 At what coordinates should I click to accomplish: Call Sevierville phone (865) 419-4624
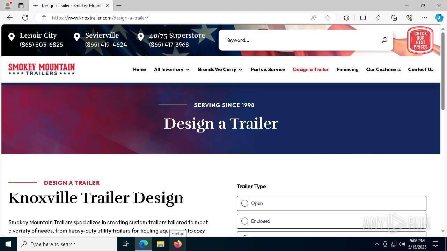106,45
